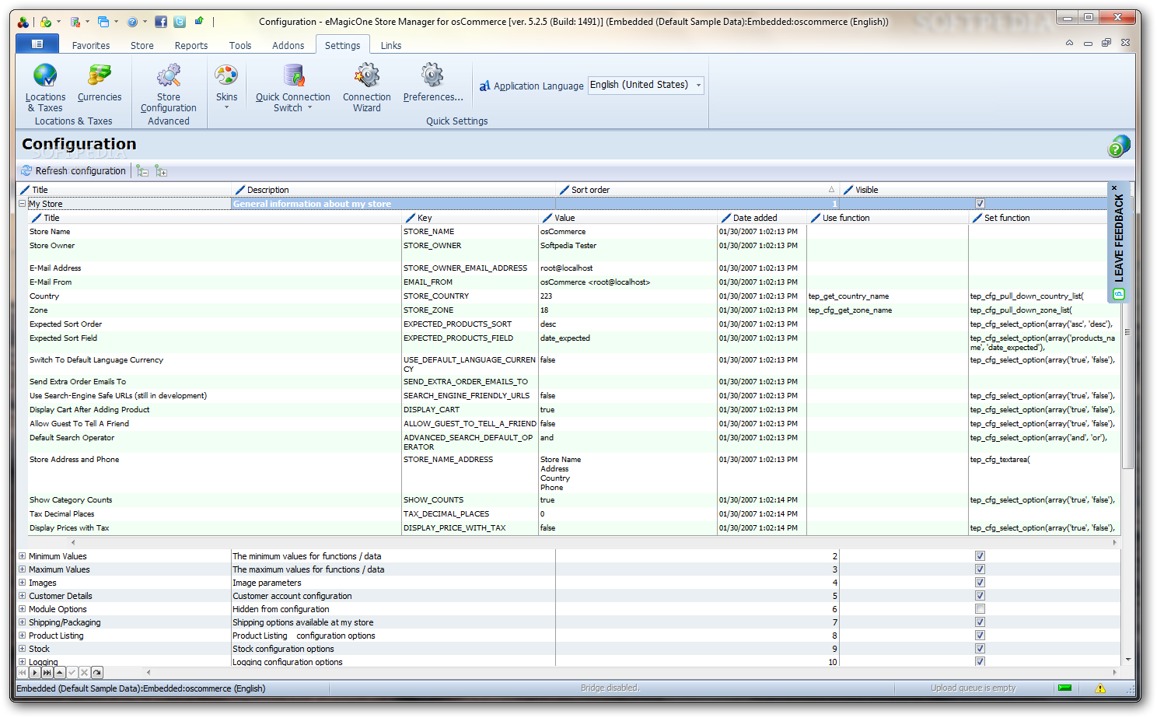Click the application logo icon in title bar
This screenshot has height=718, width=1157.
point(23,22)
